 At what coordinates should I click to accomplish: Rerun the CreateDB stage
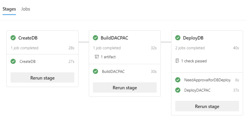coord(42,78)
